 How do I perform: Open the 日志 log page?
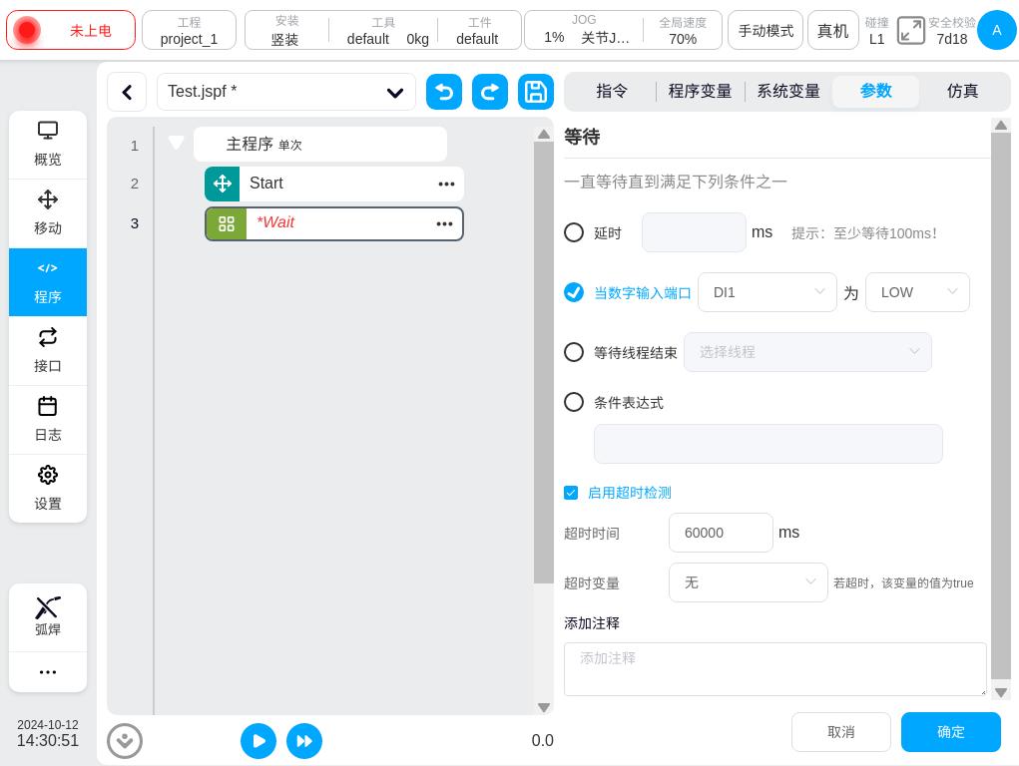point(48,419)
